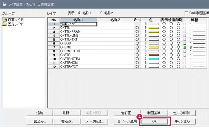Toggle the 印刷 circle for C-STR-TXT row
This screenshot has height=128, width=209.
point(179,67)
